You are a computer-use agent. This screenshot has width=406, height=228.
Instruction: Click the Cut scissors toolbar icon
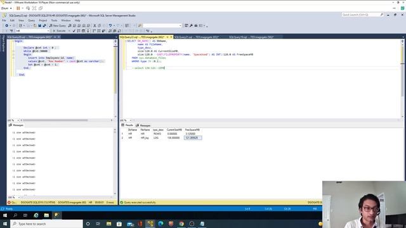tap(95, 25)
